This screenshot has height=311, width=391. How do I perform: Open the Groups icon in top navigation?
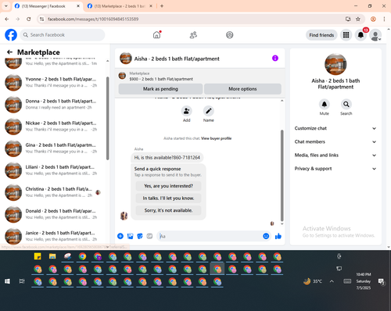click(229, 35)
